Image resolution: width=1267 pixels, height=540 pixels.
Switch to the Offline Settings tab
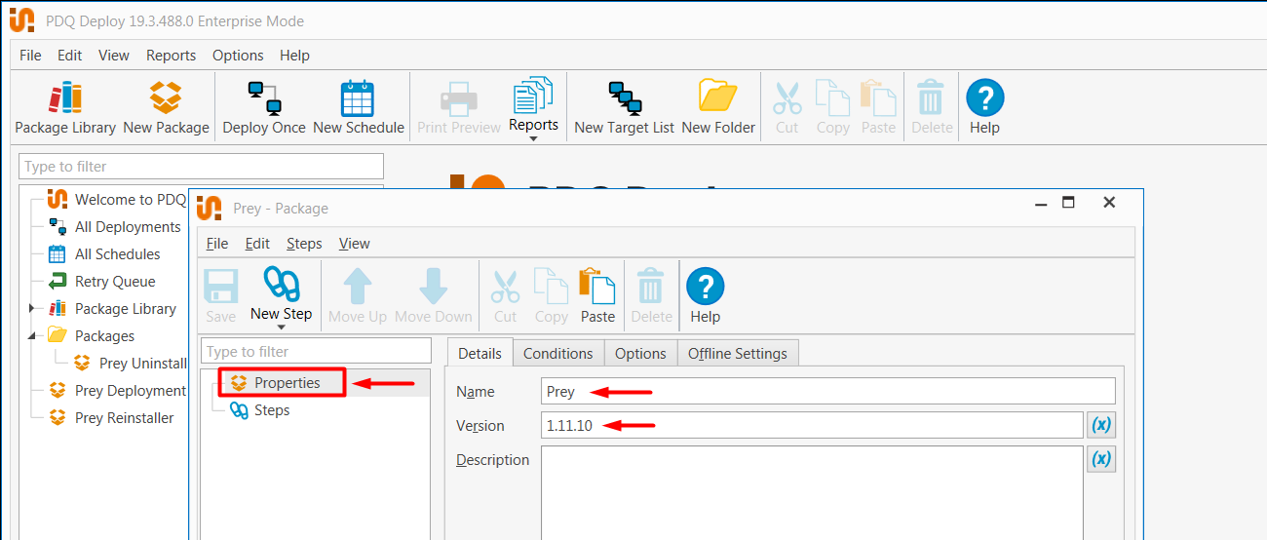point(737,353)
